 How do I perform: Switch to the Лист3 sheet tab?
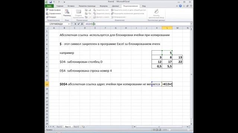[76, 127]
